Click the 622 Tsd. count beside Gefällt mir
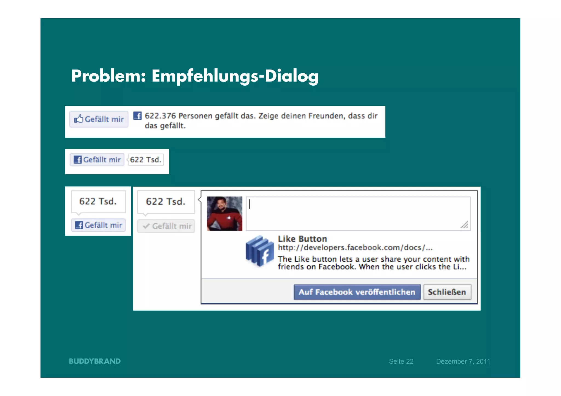Image resolution: width=561 pixels, height=396 pixels. tap(145, 160)
